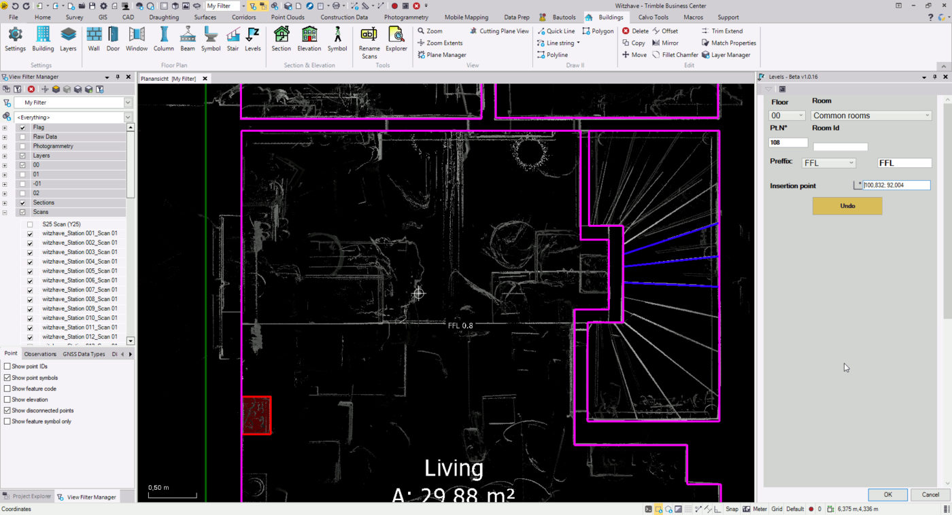952x515 pixels.
Task: Expand the Raw Data tree node
Action: tap(5, 137)
